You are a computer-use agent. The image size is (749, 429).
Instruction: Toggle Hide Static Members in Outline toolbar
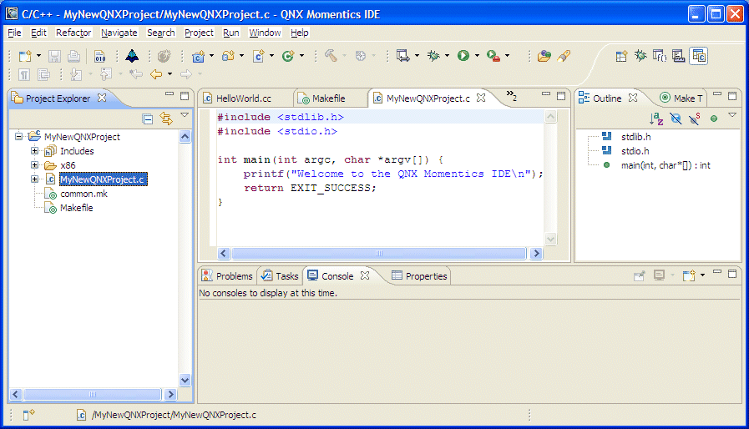click(x=694, y=119)
